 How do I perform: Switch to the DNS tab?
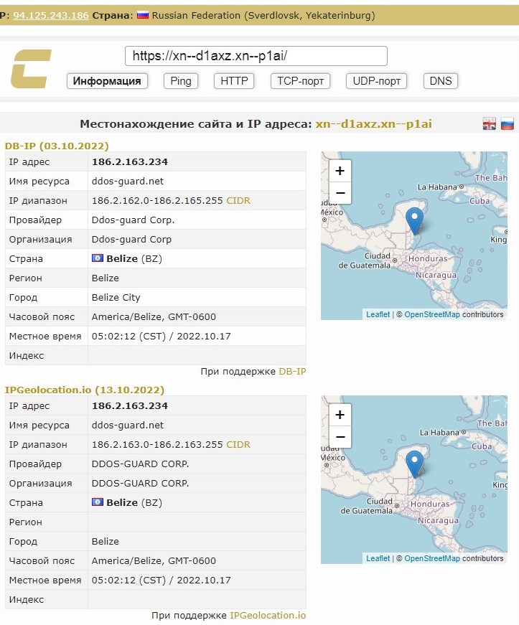[x=441, y=81]
